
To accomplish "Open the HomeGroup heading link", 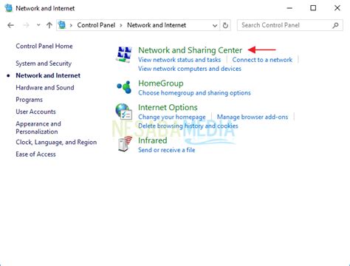I will tap(161, 83).
